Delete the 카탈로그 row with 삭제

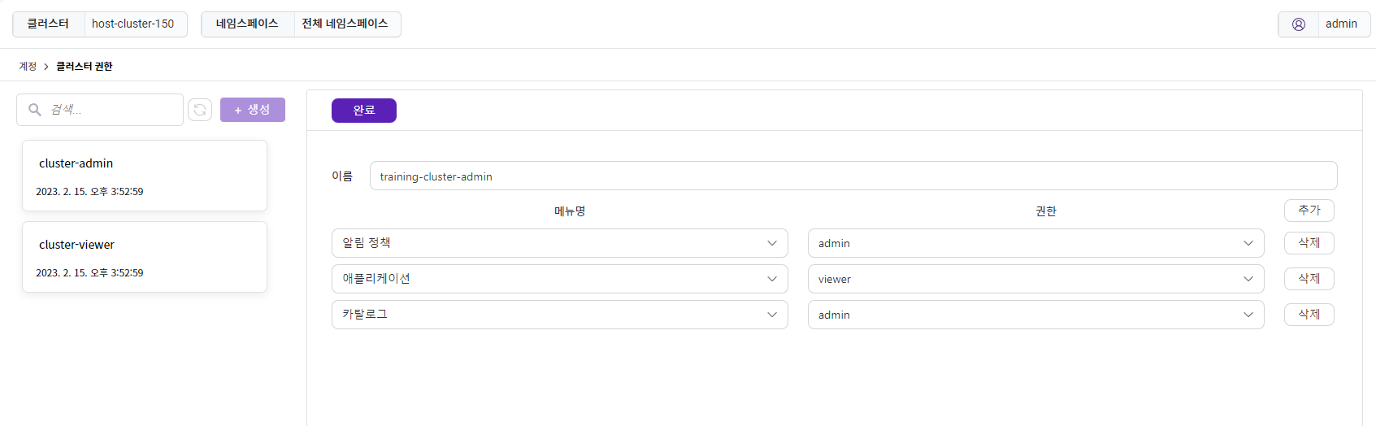(1309, 315)
